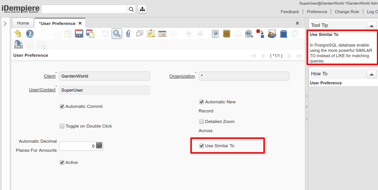The height and width of the screenshot is (190, 378).
Task: Click the Change Role link
Action: click(x=347, y=12)
